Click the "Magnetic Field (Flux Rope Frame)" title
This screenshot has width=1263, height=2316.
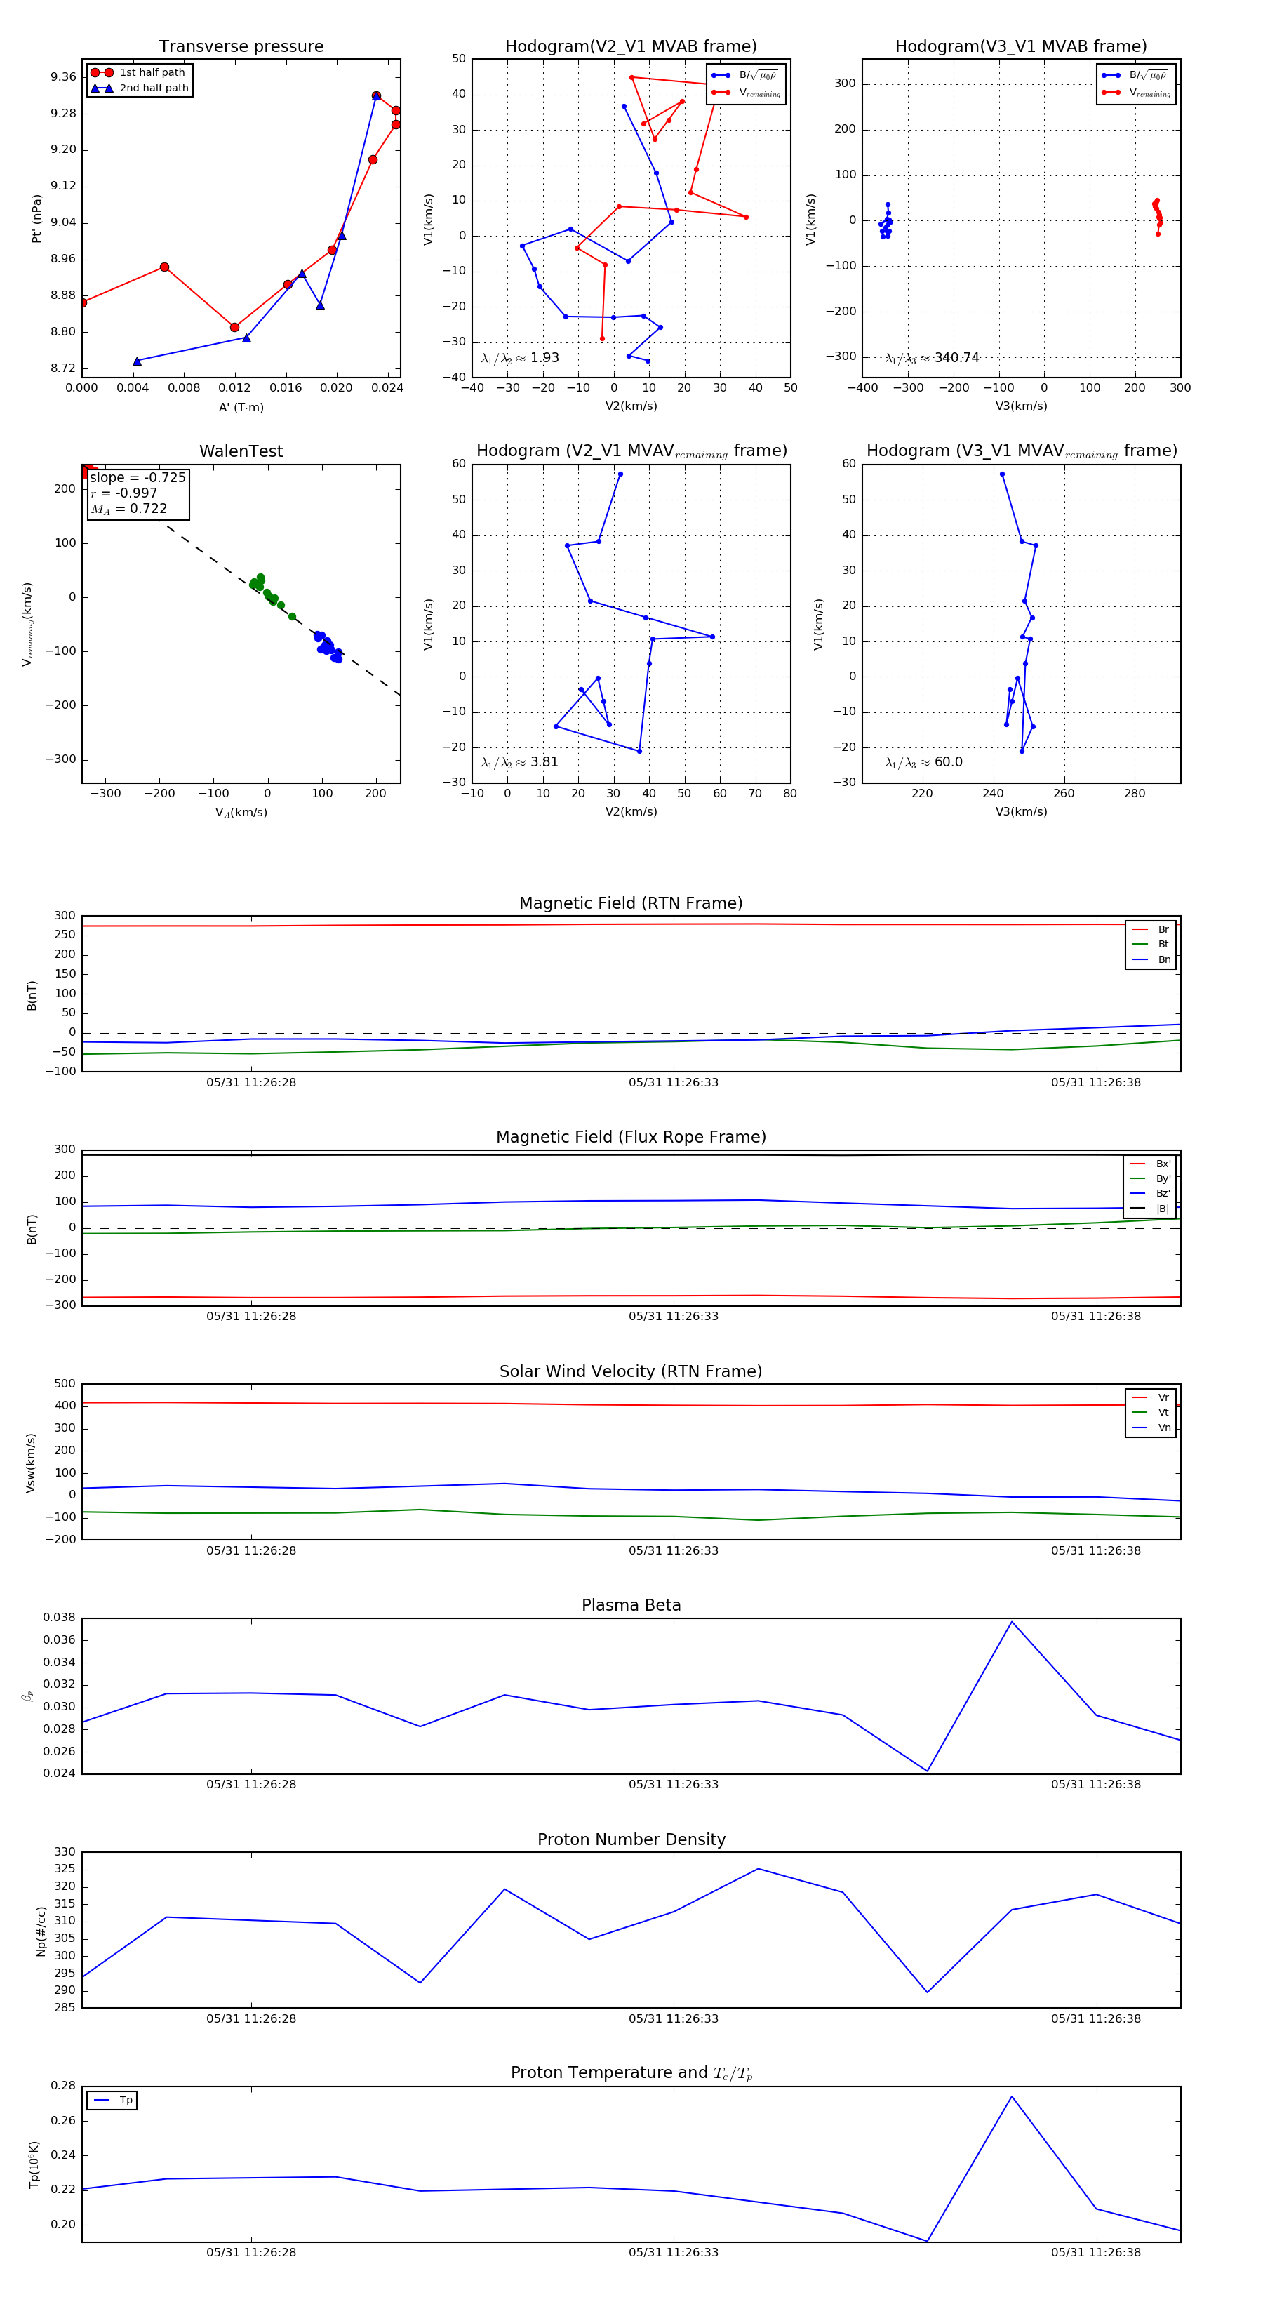[x=631, y=1138]
